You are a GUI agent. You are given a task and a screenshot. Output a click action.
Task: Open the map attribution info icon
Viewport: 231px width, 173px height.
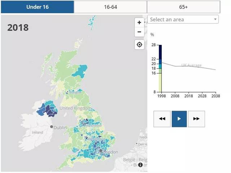(x=140, y=165)
